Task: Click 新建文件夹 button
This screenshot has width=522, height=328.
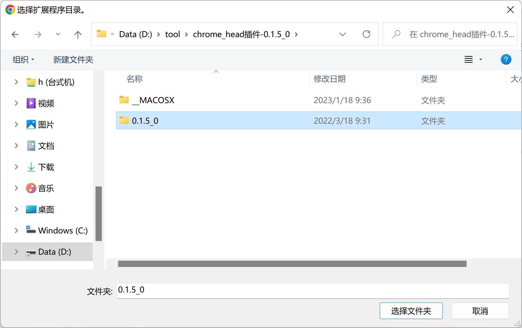Action: click(x=73, y=60)
